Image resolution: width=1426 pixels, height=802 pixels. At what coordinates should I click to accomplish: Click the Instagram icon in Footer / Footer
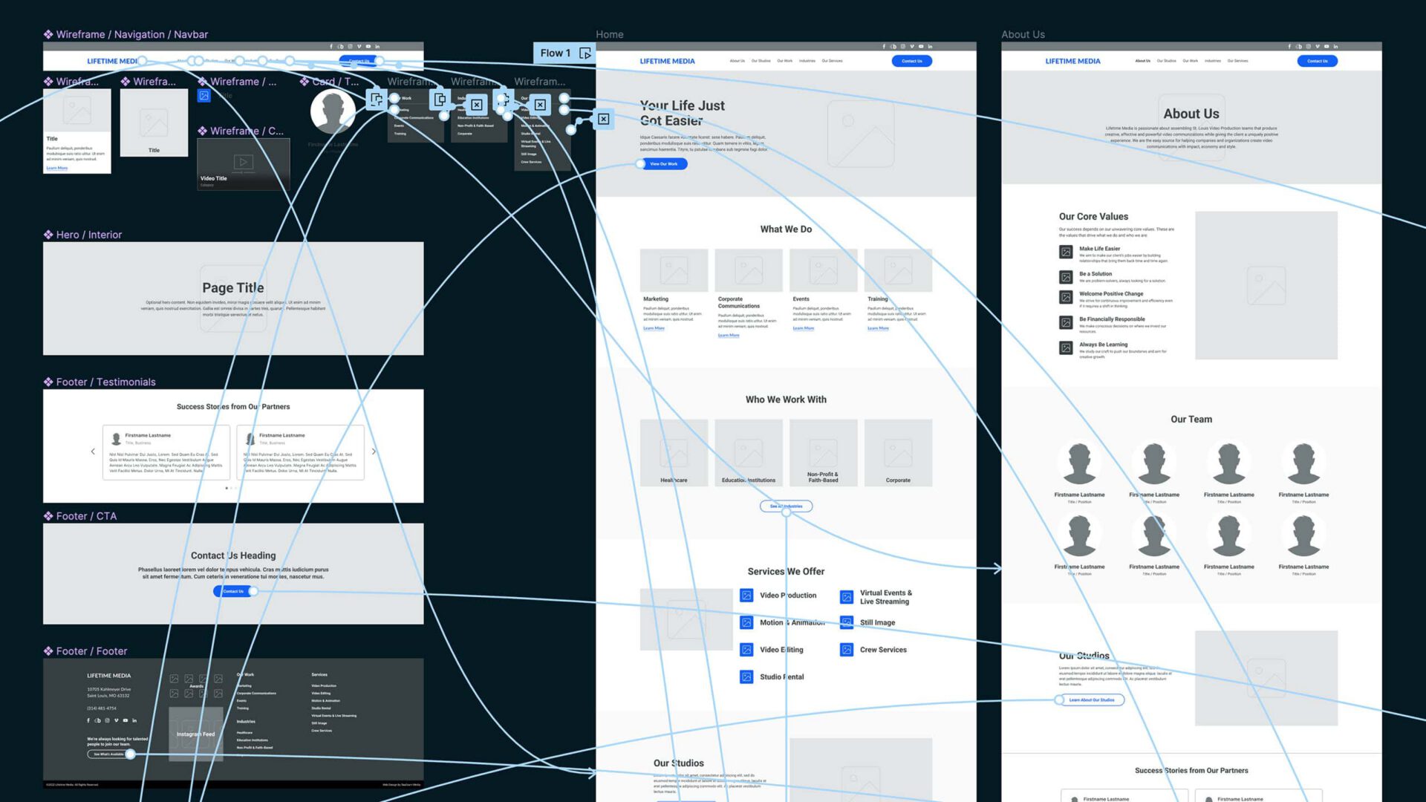click(x=107, y=720)
